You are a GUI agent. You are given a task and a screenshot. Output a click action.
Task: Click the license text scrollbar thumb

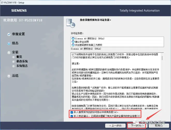coord(162,58)
